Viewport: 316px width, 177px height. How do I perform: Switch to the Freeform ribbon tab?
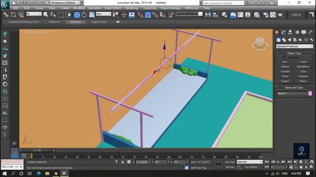point(54,22)
